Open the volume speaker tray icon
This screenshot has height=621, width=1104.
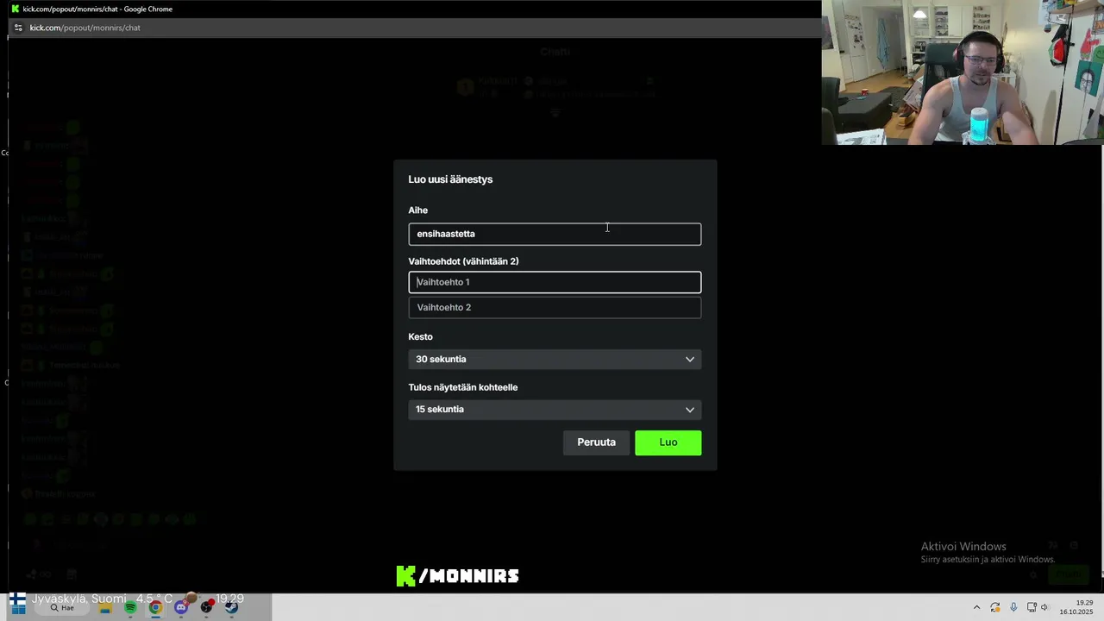(1044, 607)
